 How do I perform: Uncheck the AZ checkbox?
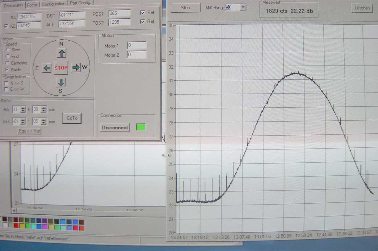click(6, 26)
